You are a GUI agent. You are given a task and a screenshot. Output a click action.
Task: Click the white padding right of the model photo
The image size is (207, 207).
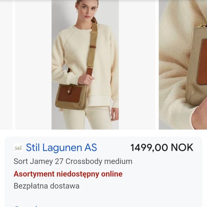coord(137,65)
